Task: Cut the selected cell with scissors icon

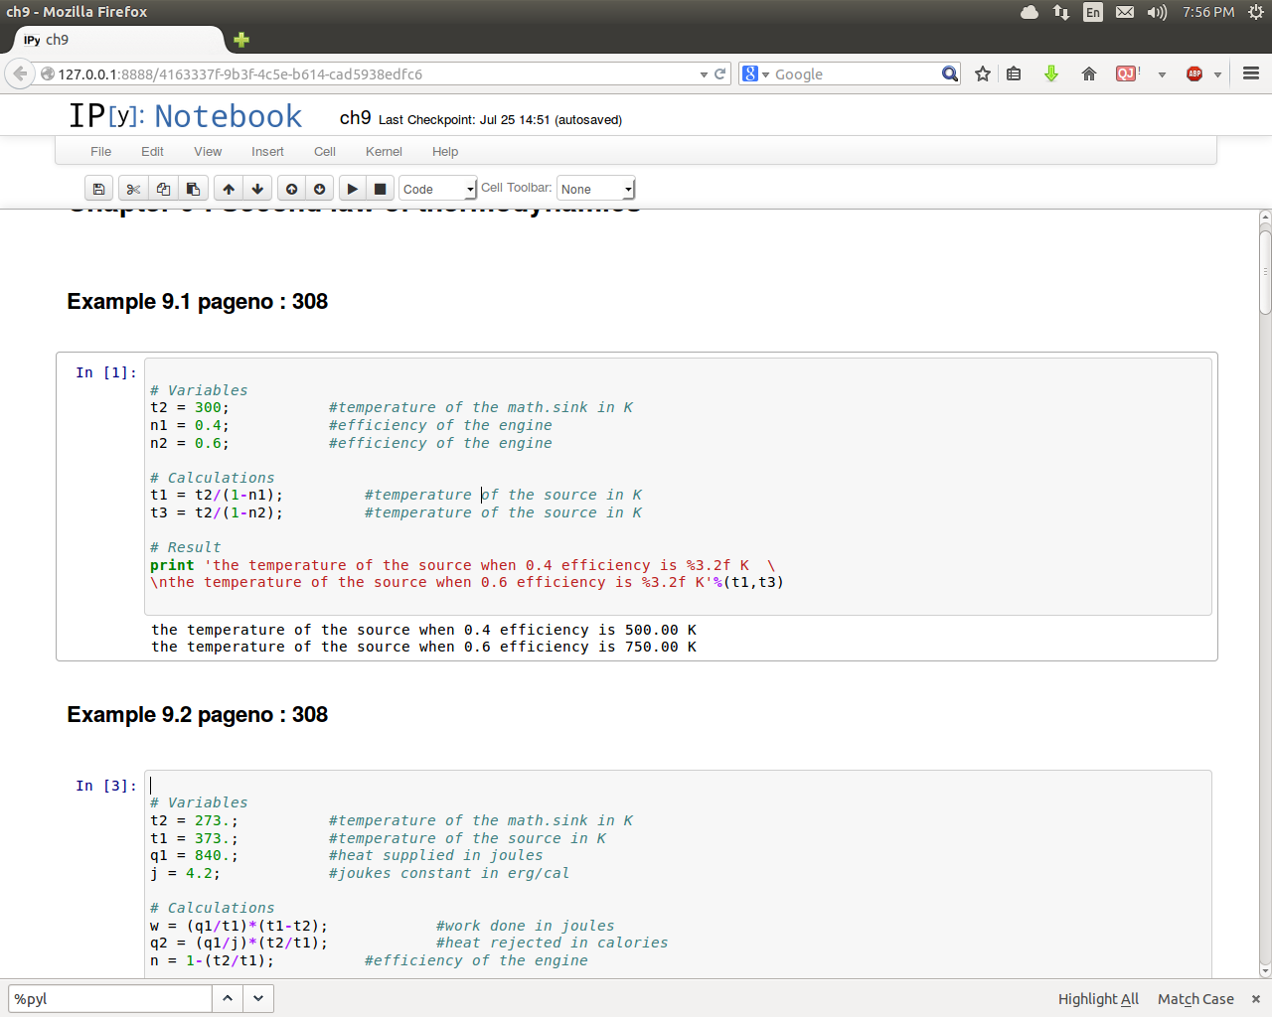Action: [x=133, y=189]
